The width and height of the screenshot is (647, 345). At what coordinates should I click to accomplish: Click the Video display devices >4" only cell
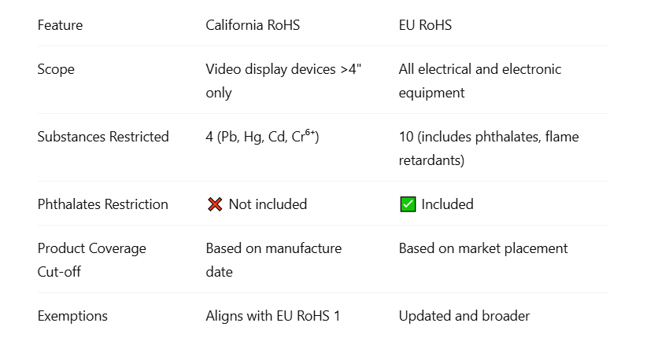pyautogui.click(x=283, y=80)
